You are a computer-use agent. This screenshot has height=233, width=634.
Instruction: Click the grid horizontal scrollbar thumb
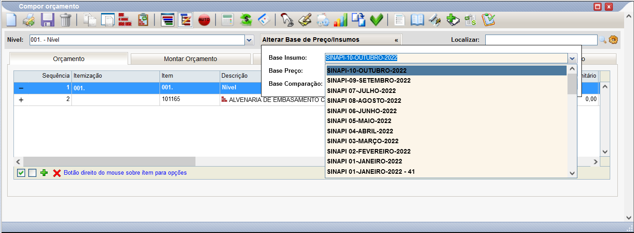tap(109, 162)
